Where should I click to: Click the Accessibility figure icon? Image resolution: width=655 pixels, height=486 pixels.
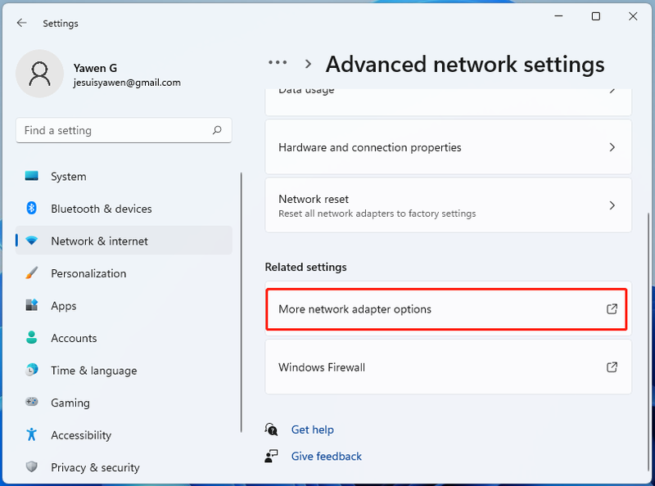pos(31,434)
